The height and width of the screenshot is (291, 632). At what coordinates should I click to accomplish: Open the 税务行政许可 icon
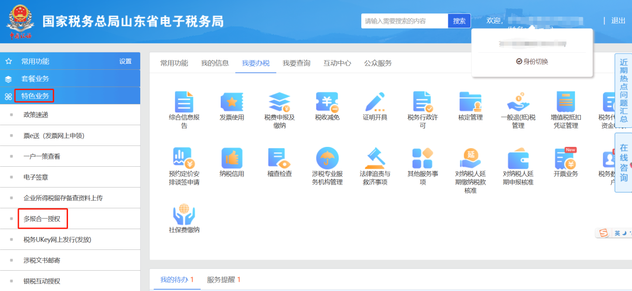[423, 102]
